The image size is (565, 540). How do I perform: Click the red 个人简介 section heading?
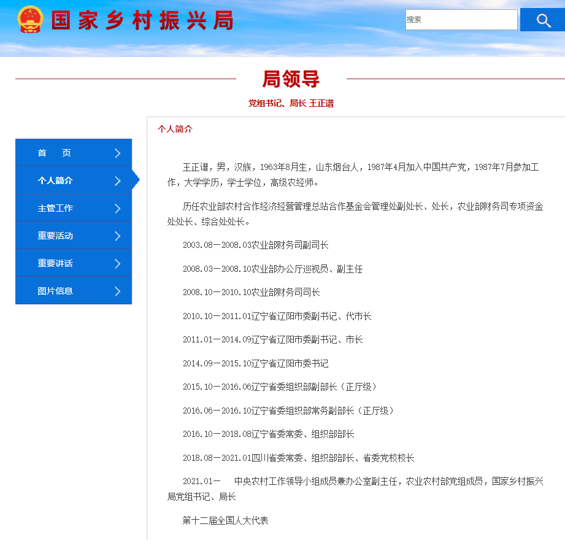click(x=175, y=129)
